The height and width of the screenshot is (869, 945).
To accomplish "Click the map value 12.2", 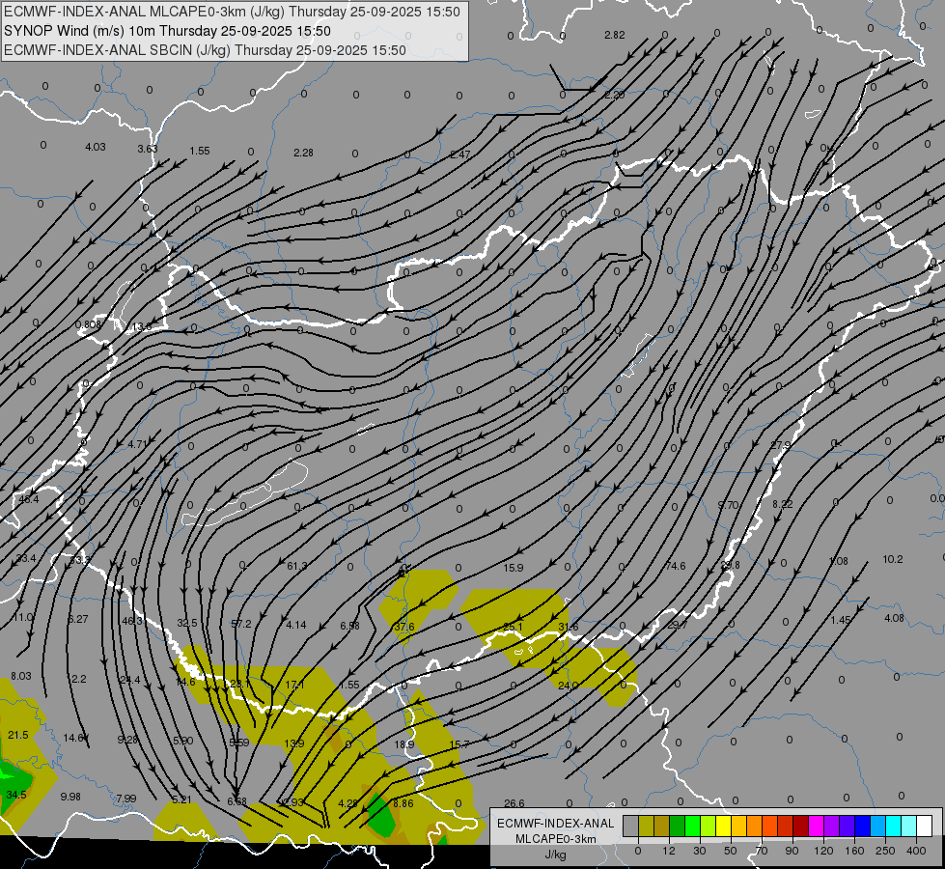I will pos(76,679).
